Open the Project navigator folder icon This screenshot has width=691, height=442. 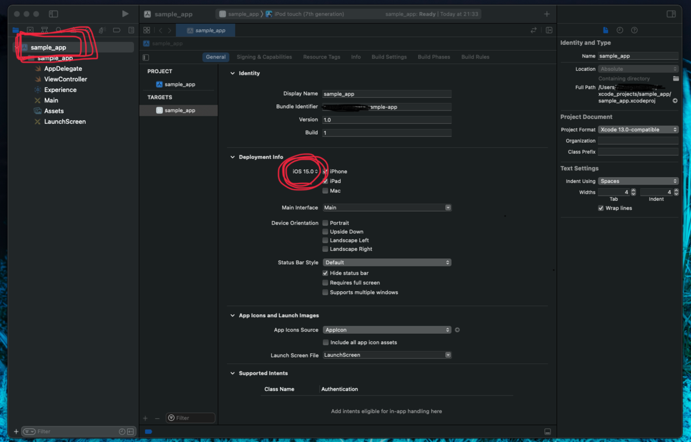16,30
